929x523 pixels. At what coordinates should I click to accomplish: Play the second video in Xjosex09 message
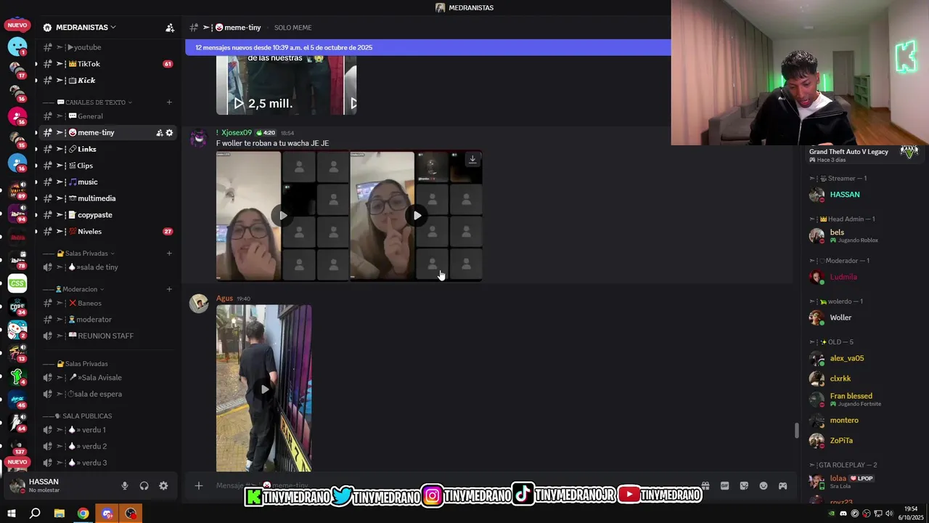pos(417,216)
